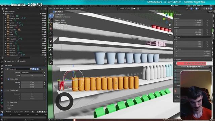Open Array.001 modifier extra options arrow
215x121 pixels.
[40, 69]
